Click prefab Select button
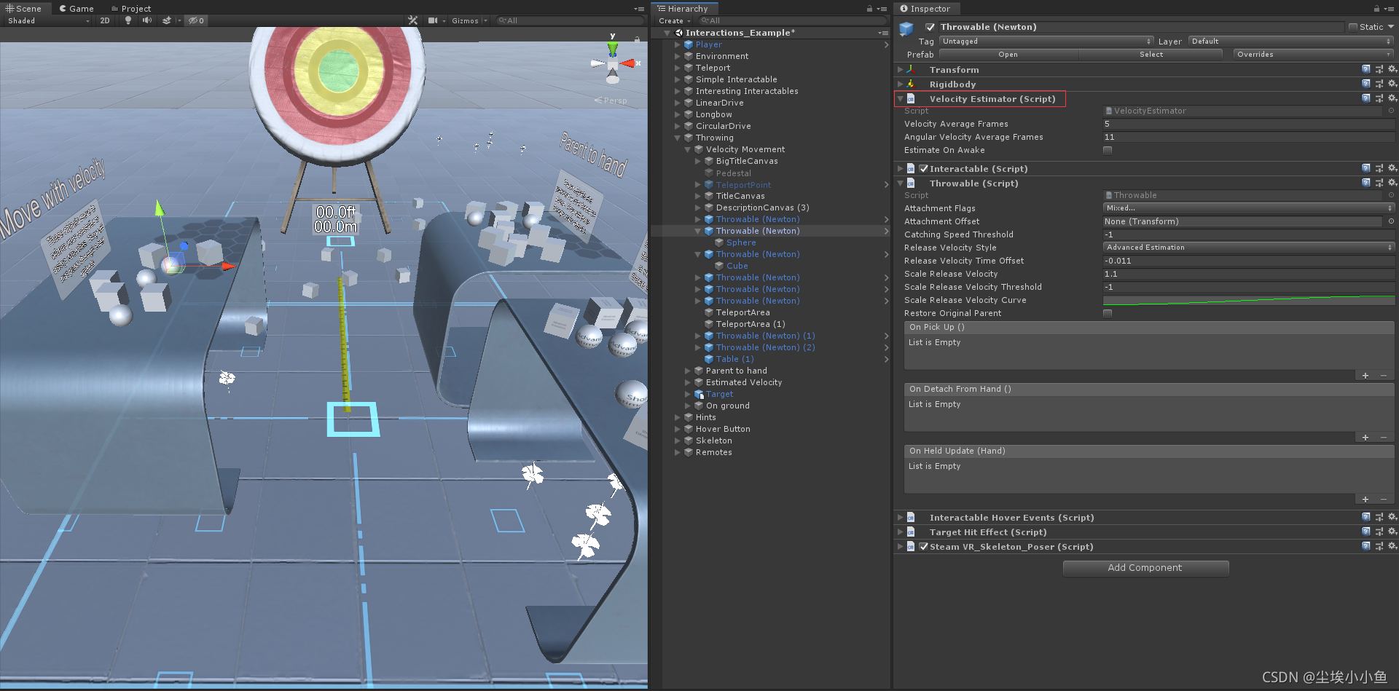1399x691 pixels. click(x=1151, y=55)
